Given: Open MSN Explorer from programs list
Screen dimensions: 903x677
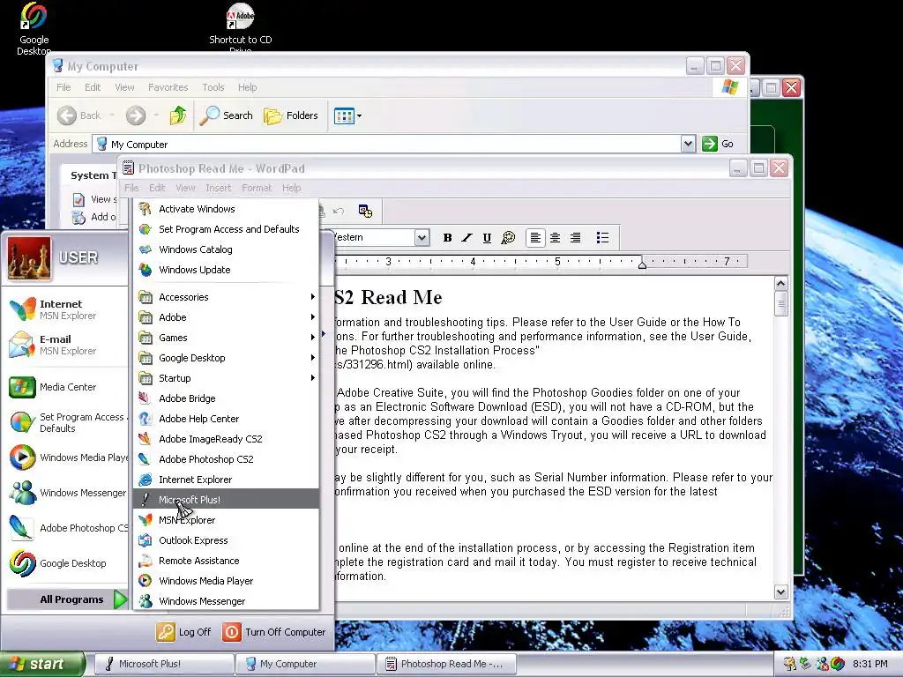Looking at the screenshot, I should click(x=227, y=520).
